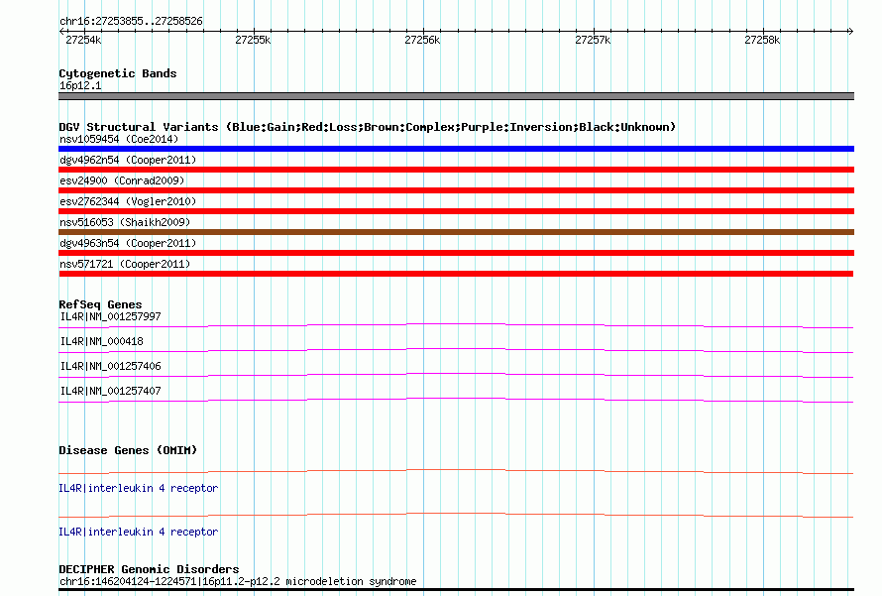Select the dgv4963n54 (Cooper2011) label
The height and width of the screenshot is (596, 882).
click(x=128, y=243)
